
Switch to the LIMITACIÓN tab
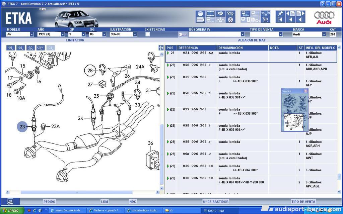(x=75, y=40)
